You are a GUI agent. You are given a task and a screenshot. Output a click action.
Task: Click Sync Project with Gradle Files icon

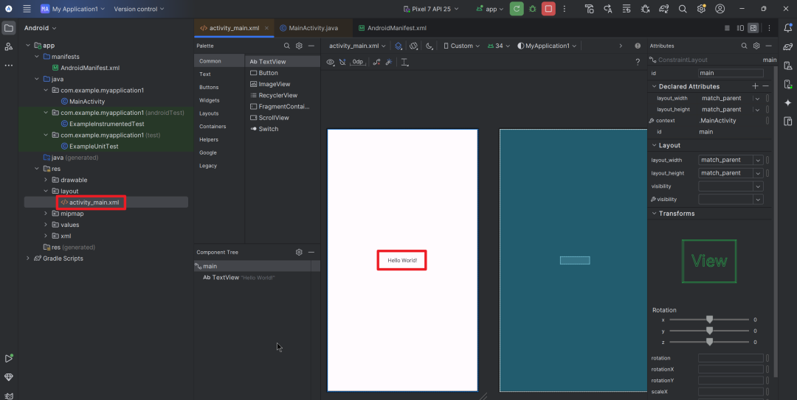point(664,9)
